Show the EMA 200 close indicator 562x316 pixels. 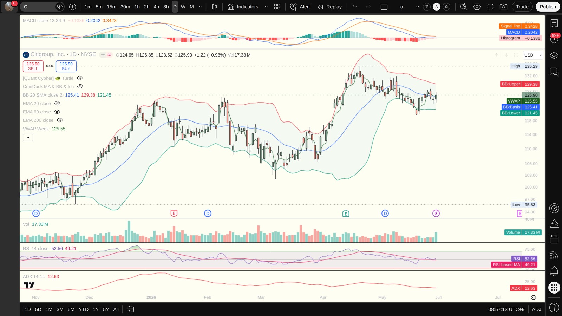(x=60, y=120)
